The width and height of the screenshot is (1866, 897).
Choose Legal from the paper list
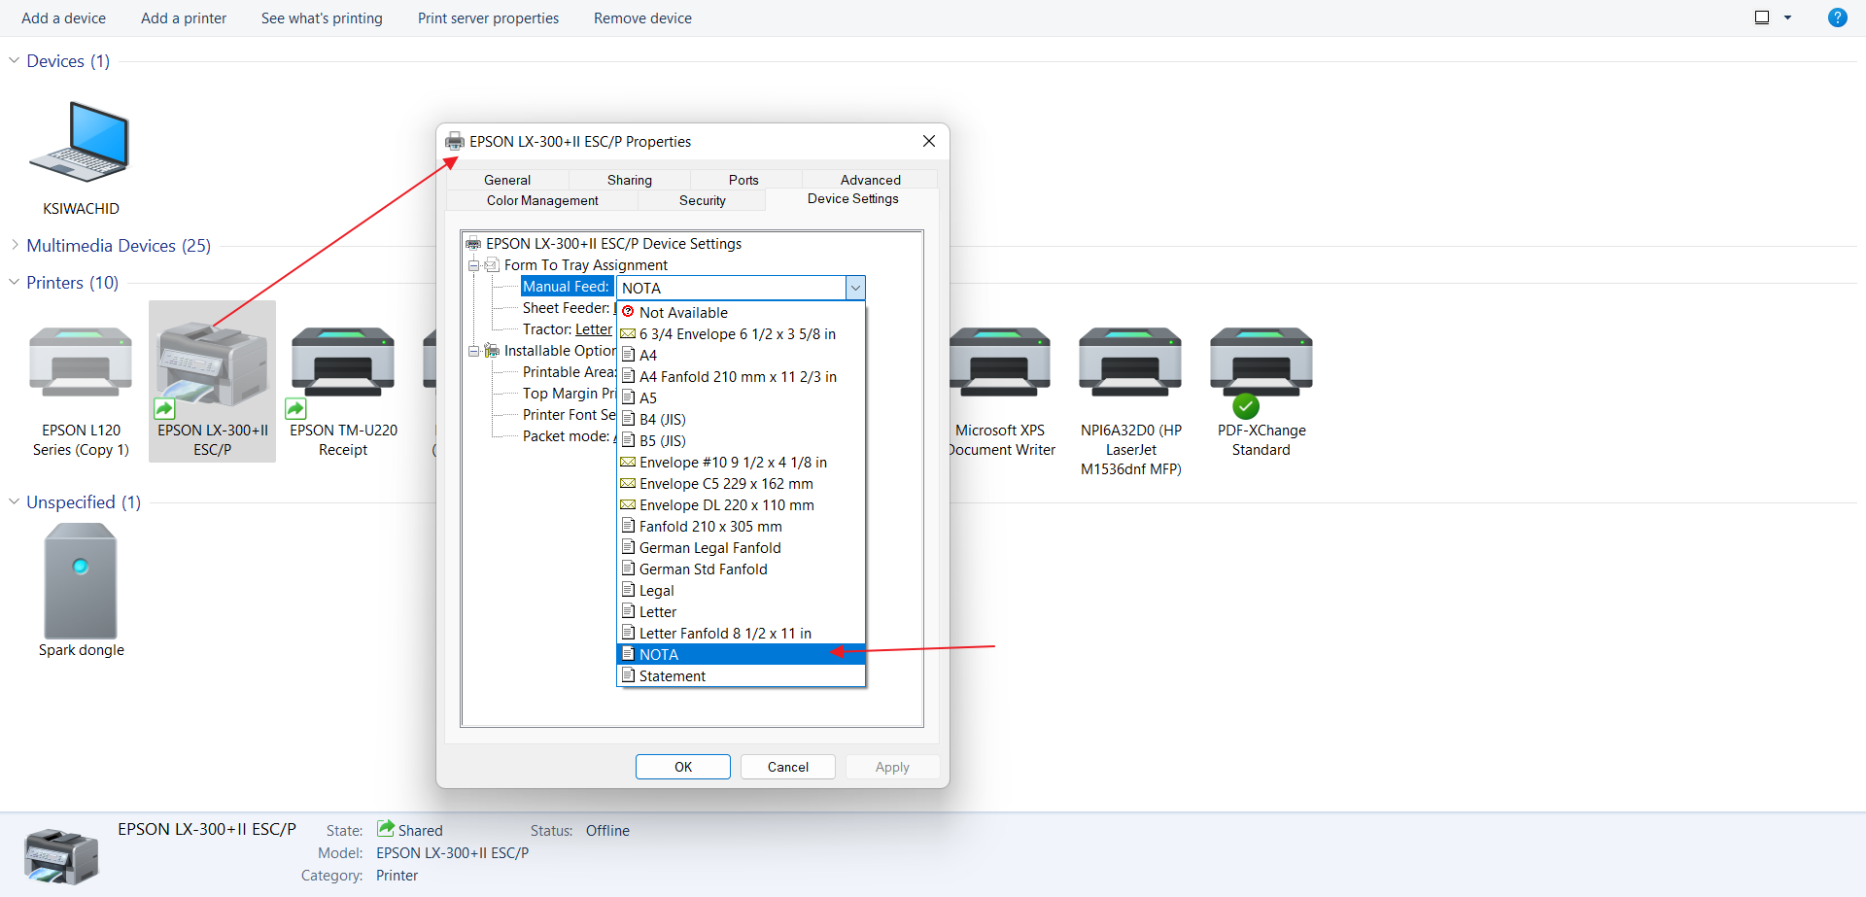pyautogui.click(x=741, y=591)
